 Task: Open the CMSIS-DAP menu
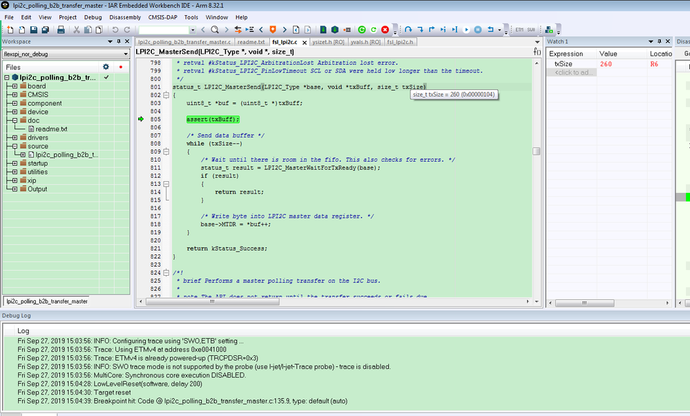point(162,17)
